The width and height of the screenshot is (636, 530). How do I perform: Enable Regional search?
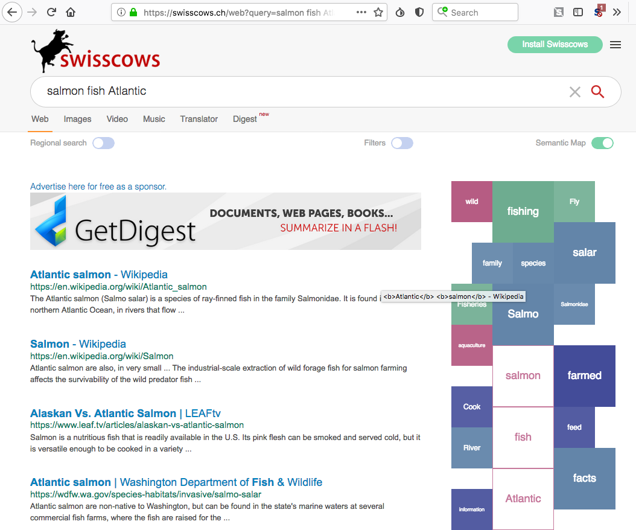point(103,142)
